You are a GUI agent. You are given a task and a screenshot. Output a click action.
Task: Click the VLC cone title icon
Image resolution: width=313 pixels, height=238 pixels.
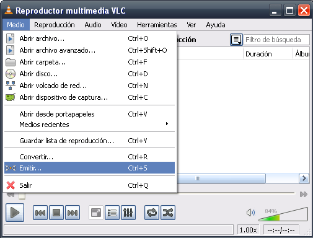point(9,10)
